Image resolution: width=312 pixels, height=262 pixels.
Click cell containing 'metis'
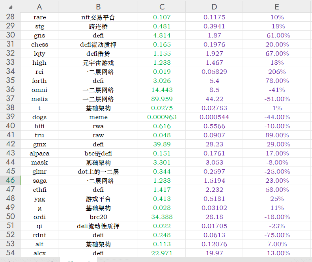click(39, 99)
